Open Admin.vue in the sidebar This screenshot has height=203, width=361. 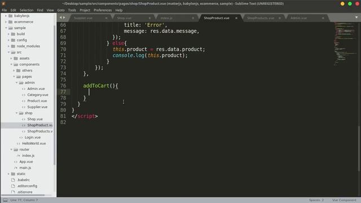(36, 89)
